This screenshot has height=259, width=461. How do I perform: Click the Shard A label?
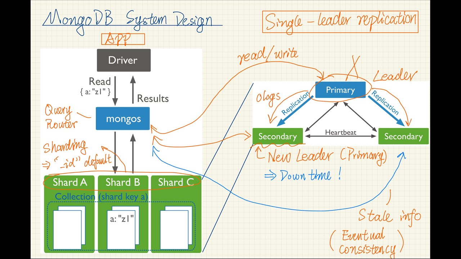click(70, 182)
